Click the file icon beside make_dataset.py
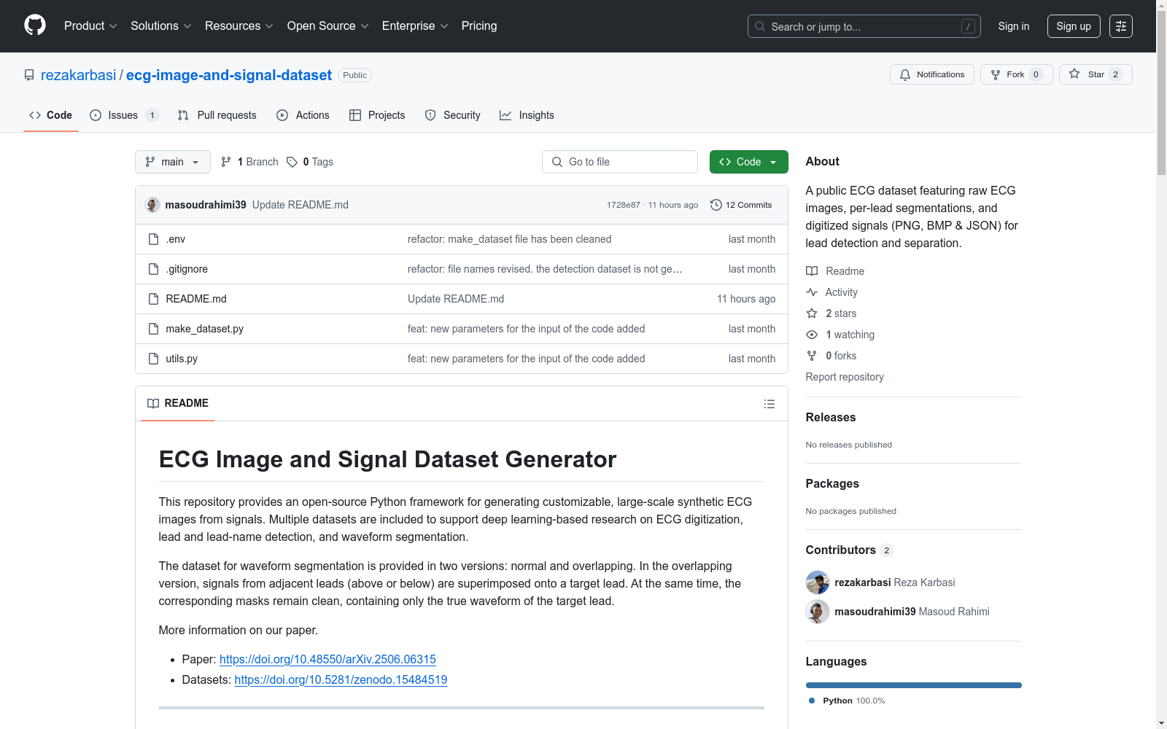The height and width of the screenshot is (729, 1167). [x=153, y=329]
